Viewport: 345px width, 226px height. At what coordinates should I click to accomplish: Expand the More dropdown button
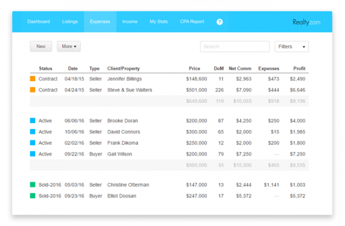68,47
